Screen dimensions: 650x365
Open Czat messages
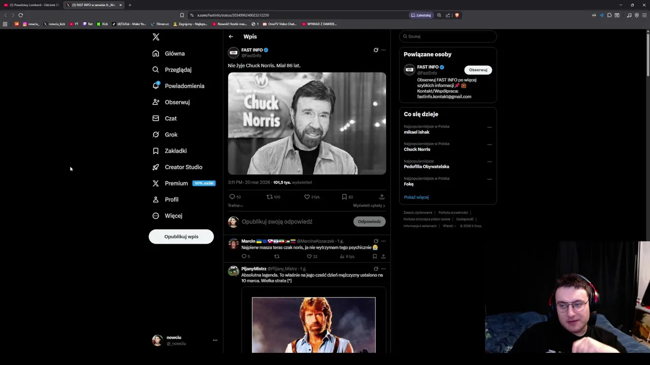point(165,118)
